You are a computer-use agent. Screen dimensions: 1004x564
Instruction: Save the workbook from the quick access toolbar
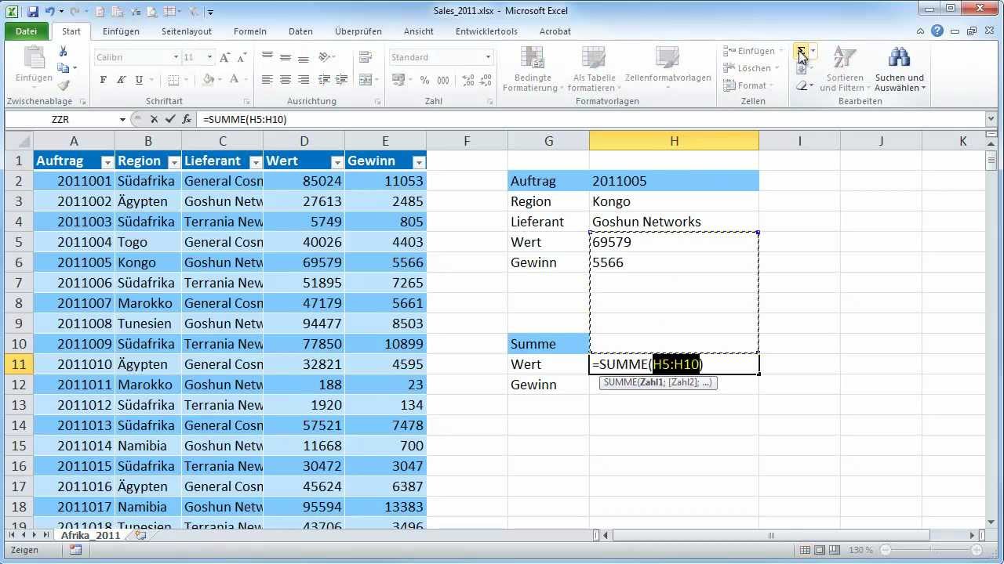tap(33, 12)
